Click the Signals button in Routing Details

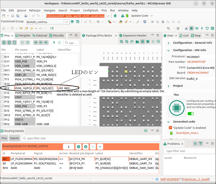pyautogui.click(x=14, y=138)
